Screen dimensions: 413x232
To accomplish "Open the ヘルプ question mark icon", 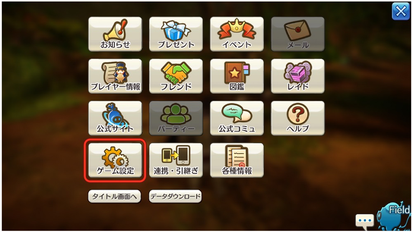I will coord(298,118).
